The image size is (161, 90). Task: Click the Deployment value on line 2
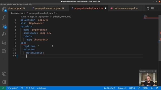tap(36, 23)
